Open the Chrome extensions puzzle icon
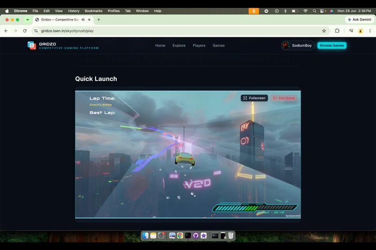Viewport: 376px width, 250px height. point(337,31)
